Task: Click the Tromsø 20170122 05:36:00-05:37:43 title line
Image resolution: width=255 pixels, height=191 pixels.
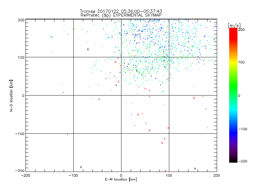Action: click(121, 11)
